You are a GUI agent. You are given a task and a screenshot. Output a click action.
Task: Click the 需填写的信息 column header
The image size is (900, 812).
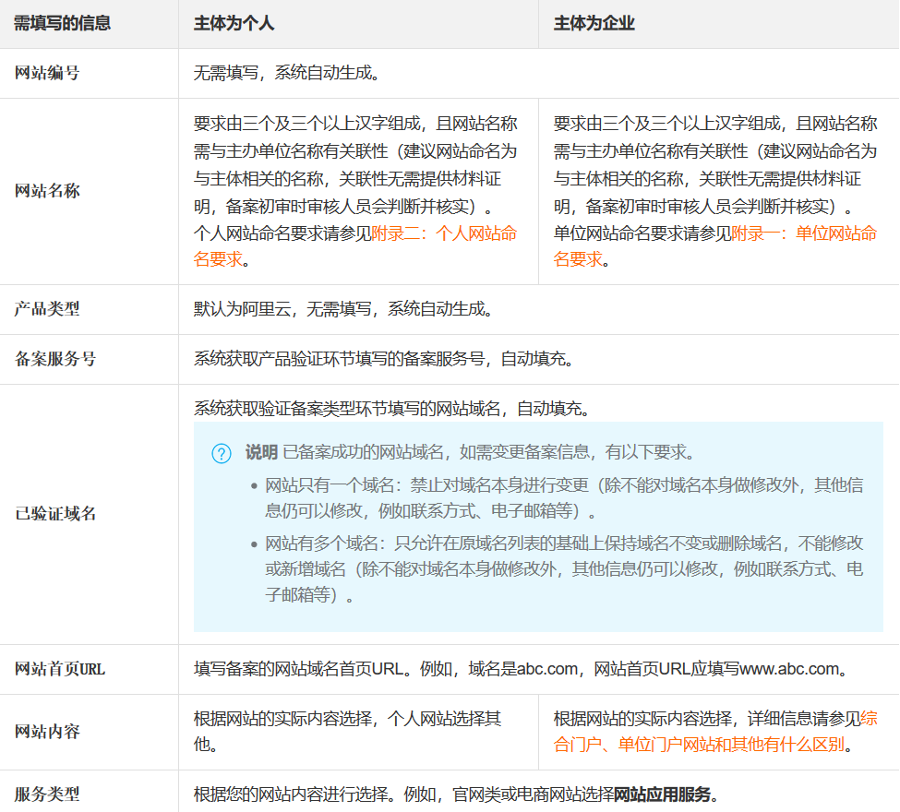tap(63, 23)
